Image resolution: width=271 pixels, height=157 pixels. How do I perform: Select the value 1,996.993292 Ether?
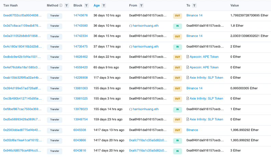pos(244,130)
